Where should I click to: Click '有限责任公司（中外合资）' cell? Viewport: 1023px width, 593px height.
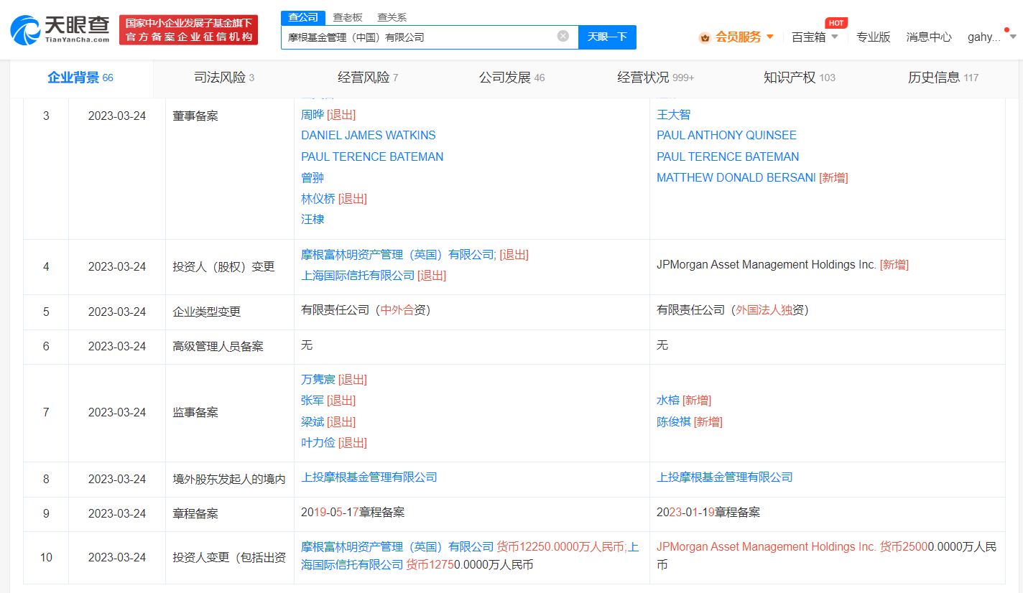366,310
